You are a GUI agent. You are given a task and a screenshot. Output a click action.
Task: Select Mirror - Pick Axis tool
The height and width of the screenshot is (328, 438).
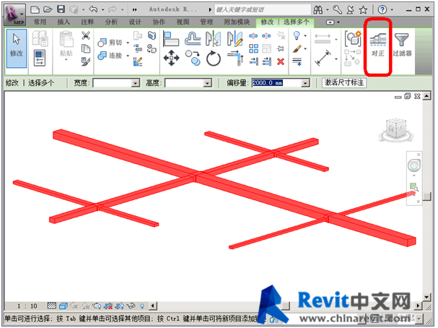(x=213, y=38)
